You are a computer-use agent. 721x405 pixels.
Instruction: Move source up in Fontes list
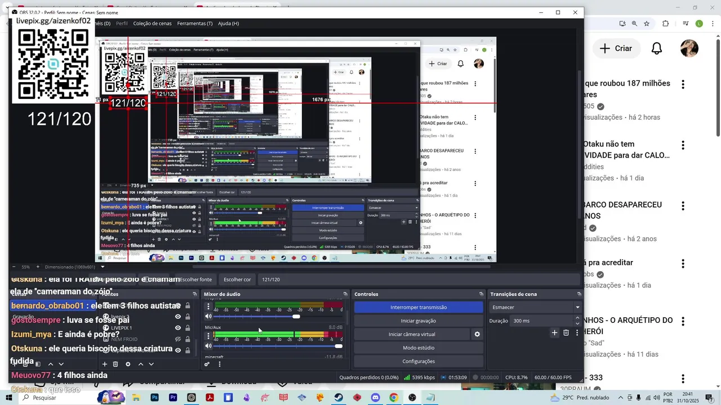point(141,364)
